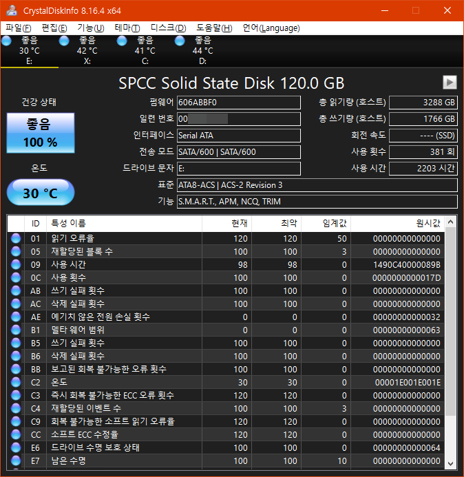Click status orb for CC 소프트 ECC 수정율

pyautogui.click(x=16, y=434)
